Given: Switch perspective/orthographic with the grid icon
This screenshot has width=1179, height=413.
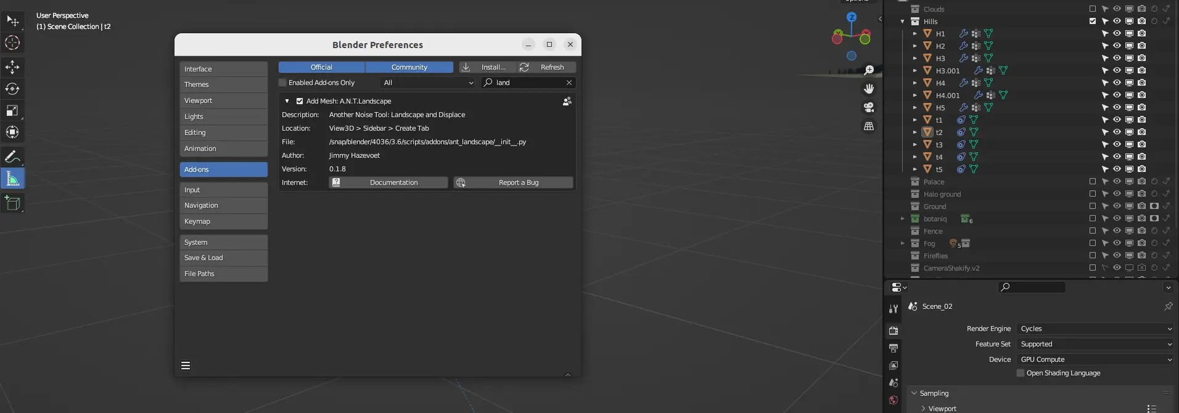Looking at the screenshot, I should tap(869, 126).
